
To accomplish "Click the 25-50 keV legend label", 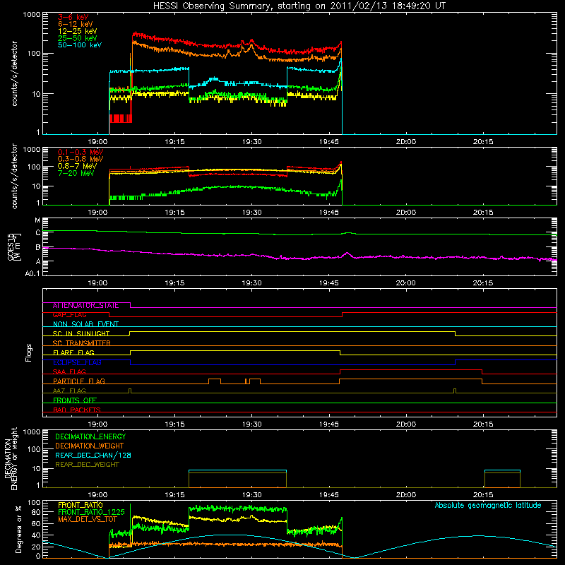I will pyautogui.click(x=78, y=38).
